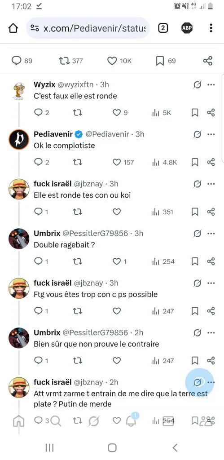The width and height of the screenshot is (224, 460).
Task: Open Grok icon on Umbrix 'Double ragebait' tweet
Action: coord(198,234)
